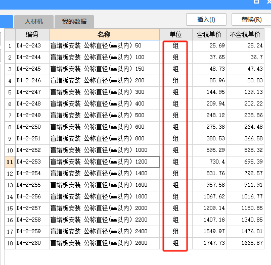271x265 pixels.
Task: Click the 插入(I) button
Action: click(x=206, y=19)
